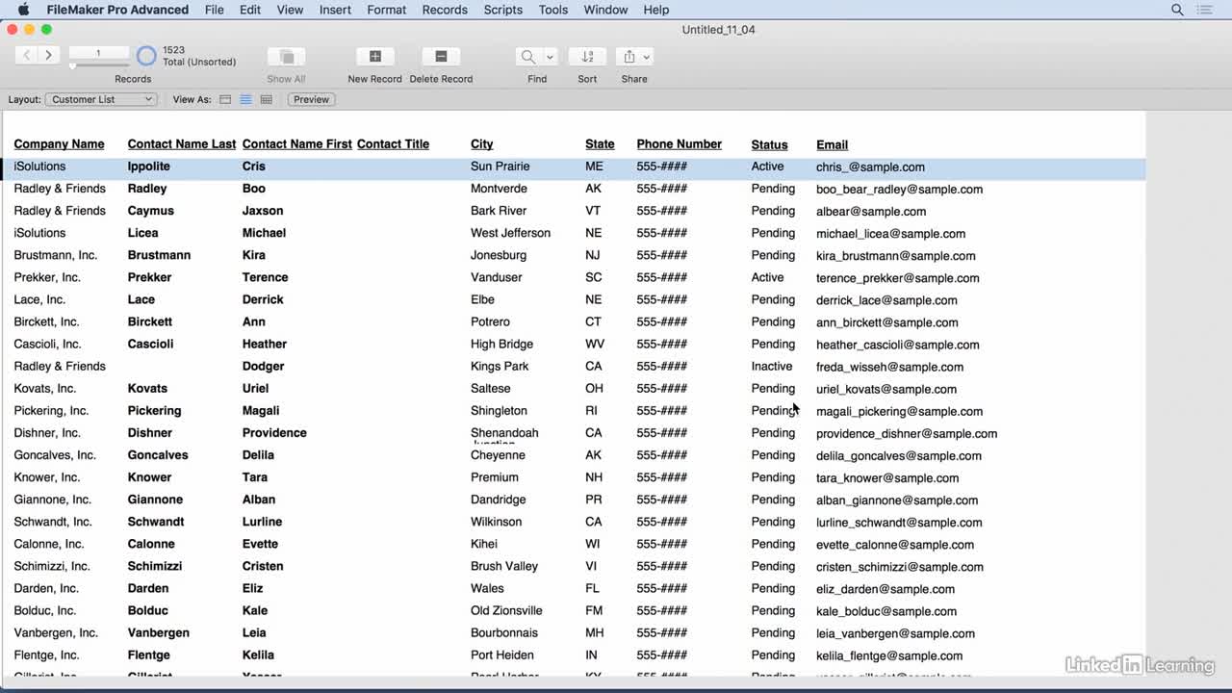Click email kelila_flentge@sample.com
Screen dimensions: 1232x693
(x=889, y=655)
